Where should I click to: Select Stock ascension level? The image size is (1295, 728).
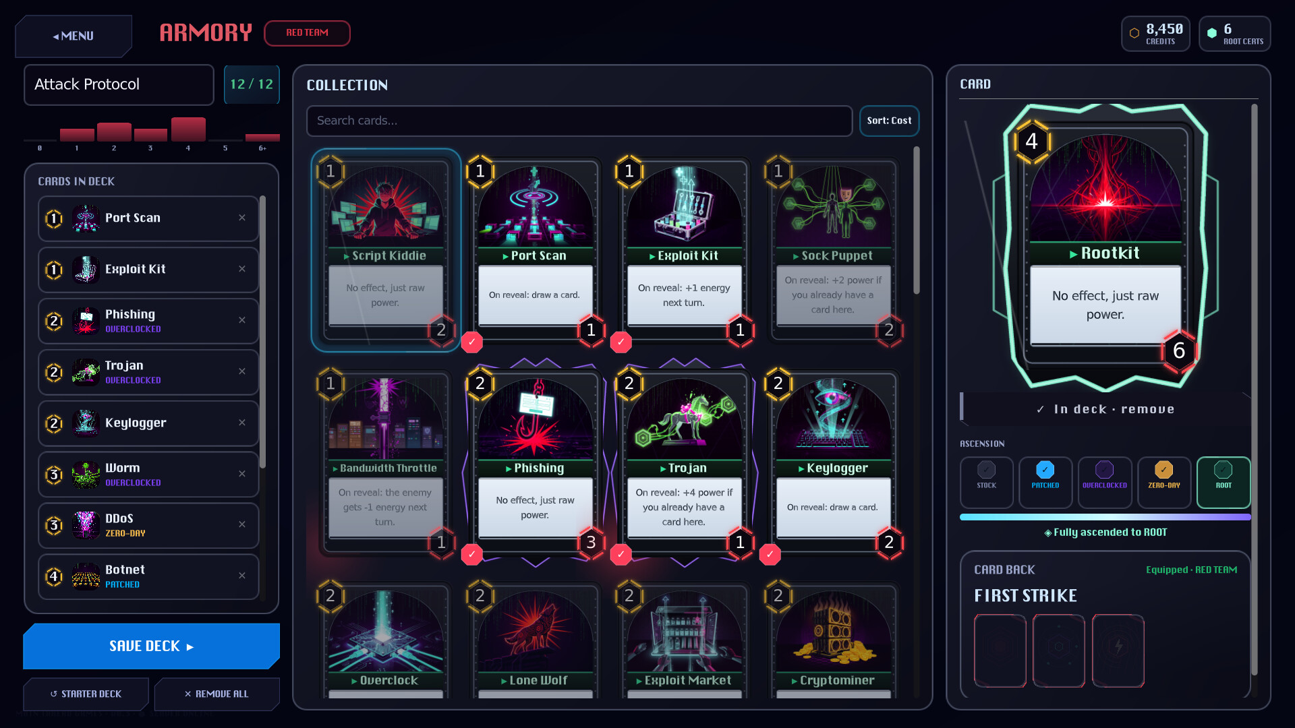point(986,483)
